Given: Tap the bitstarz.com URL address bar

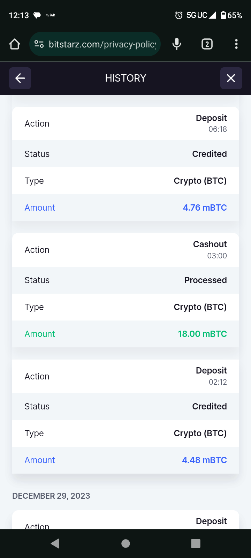Looking at the screenshot, I should (102, 44).
